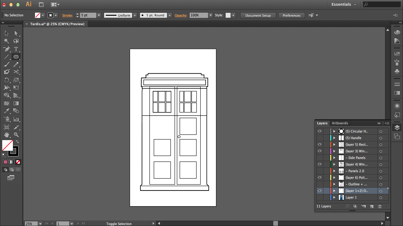This screenshot has height=226, width=403.
Task: Hide the (5) Circular H.. layer
Action: [x=320, y=131]
